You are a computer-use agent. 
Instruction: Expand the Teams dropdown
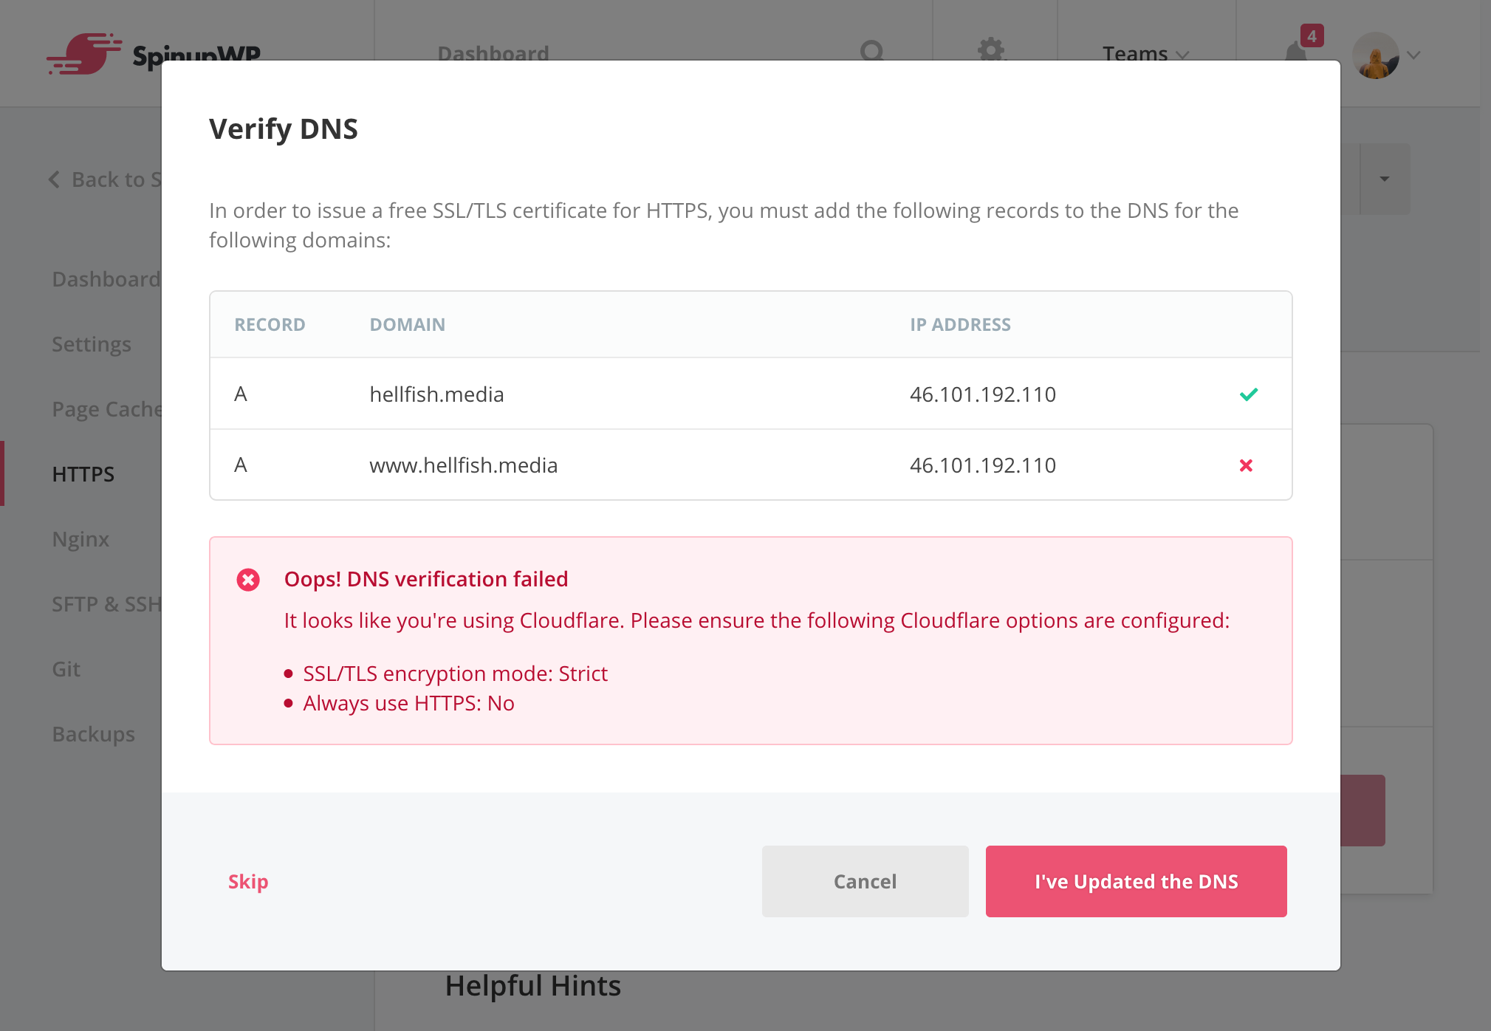1145,54
